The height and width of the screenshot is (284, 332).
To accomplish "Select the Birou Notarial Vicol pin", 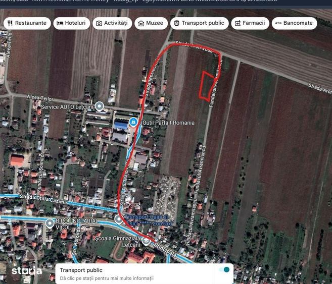I will [50, 224].
